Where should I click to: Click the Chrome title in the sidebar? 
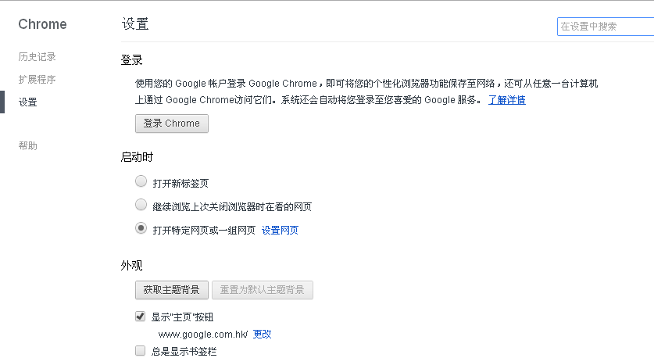coord(42,24)
